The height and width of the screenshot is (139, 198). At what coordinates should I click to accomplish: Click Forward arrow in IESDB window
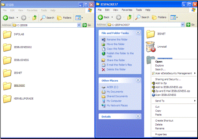(x=24, y=18)
